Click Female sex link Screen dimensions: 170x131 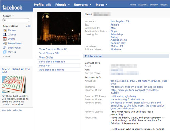115,24
